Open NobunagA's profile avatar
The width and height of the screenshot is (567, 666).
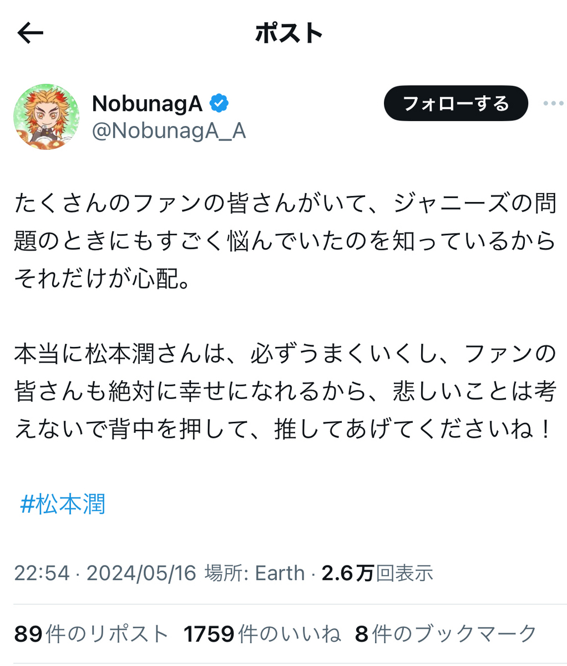pos(47,117)
